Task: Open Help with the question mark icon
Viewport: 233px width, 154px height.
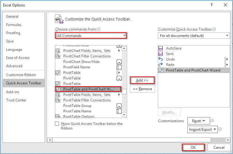Action: point(211,5)
